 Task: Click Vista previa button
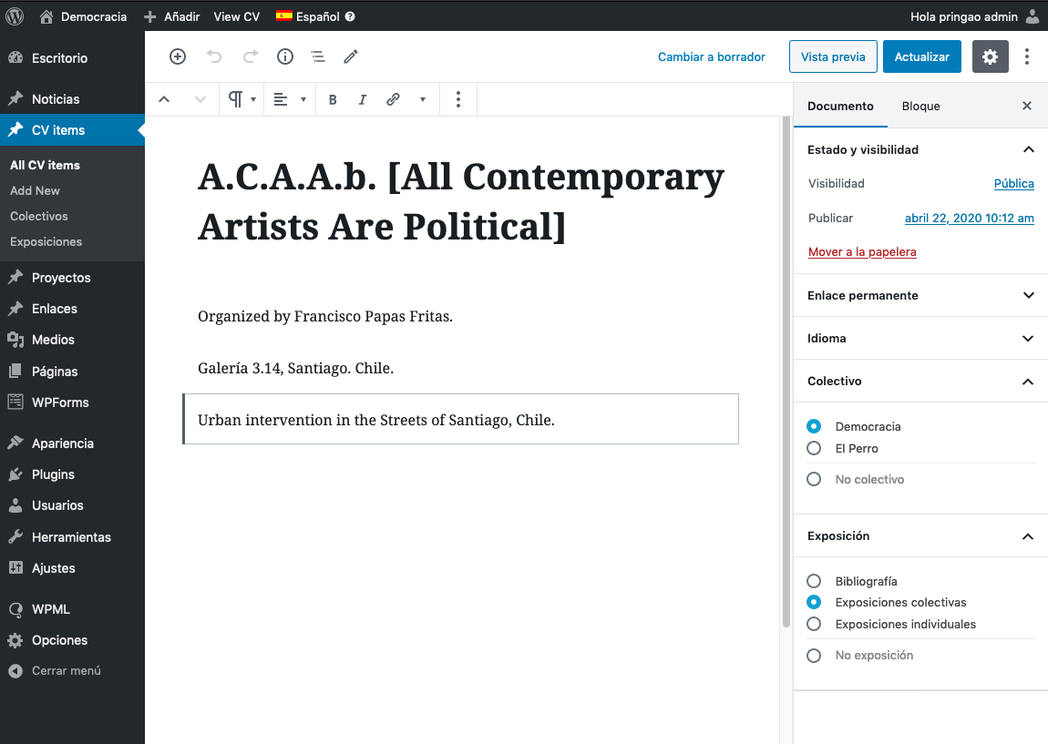point(833,56)
